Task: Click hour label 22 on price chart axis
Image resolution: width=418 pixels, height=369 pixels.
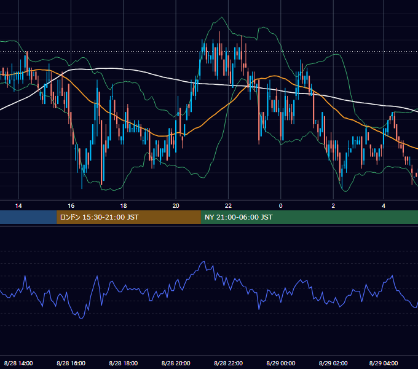Action: [229, 206]
